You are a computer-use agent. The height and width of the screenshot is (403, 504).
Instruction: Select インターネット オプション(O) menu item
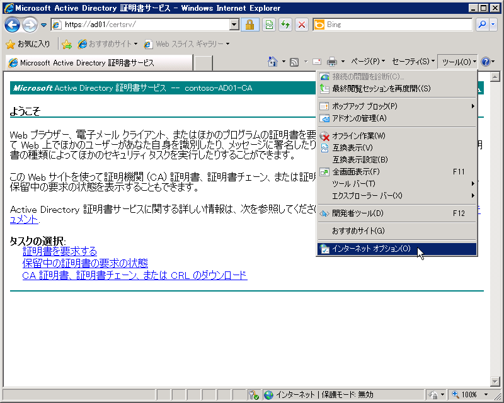(x=397, y=249)
